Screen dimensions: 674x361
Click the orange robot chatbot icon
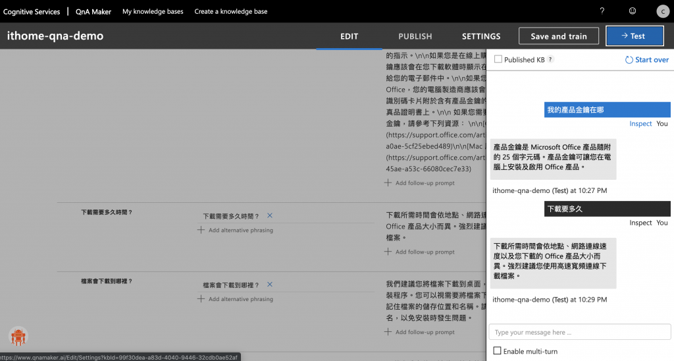click(x=18, y=337)
